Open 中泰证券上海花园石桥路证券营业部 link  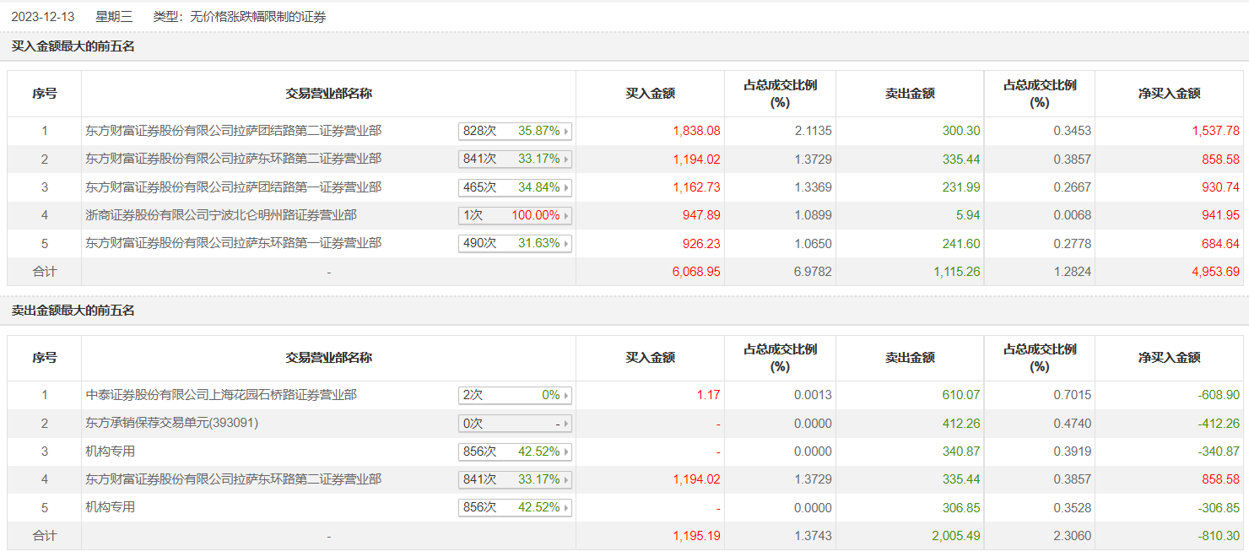pos(221,395)
